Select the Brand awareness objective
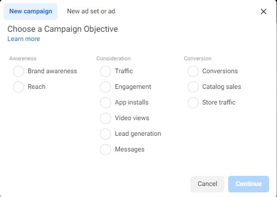This screenshot has width=277, height=197. [x=18, y=71]
